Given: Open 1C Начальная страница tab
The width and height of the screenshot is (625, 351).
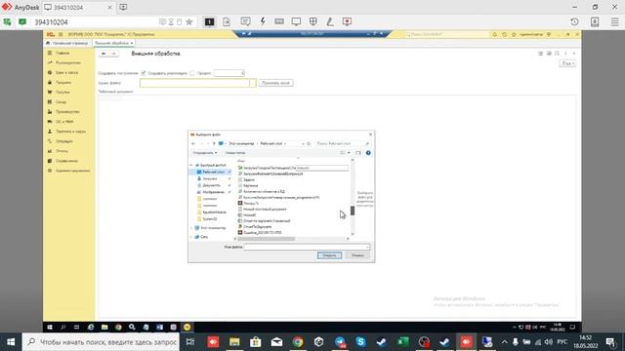Looking at the screenshot, I should pos(66,43).
